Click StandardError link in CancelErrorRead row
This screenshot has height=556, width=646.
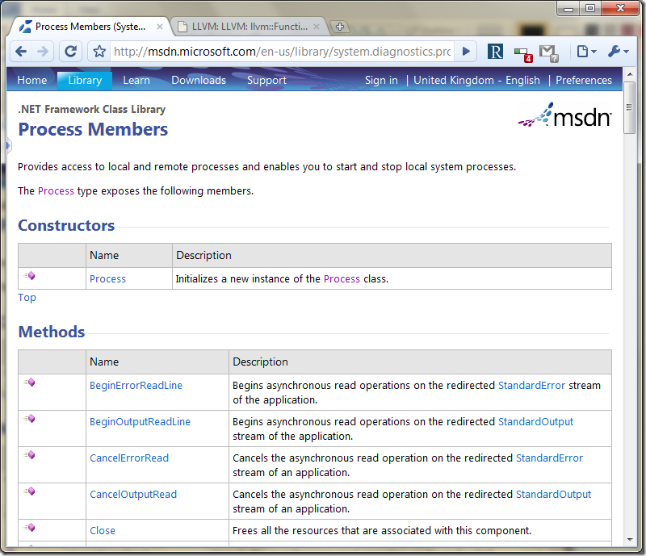click(549, 458)
